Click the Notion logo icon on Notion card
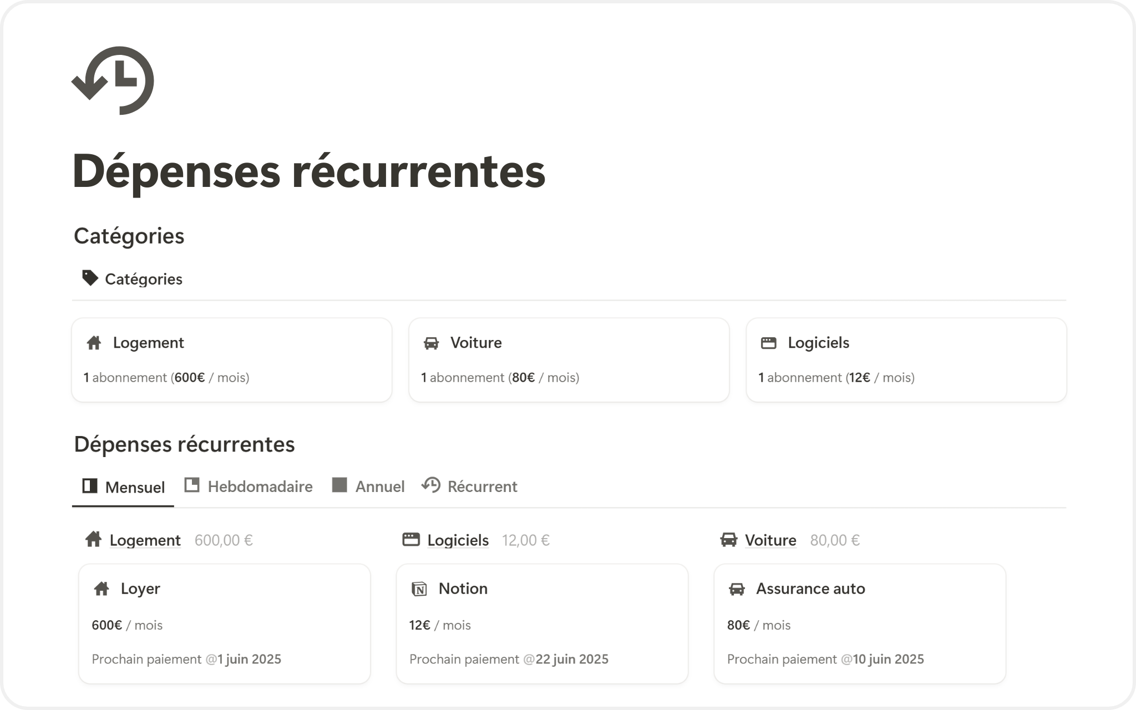Viewport: 1136px width, 710px height. pyautogui.click(x=419, y=589)
